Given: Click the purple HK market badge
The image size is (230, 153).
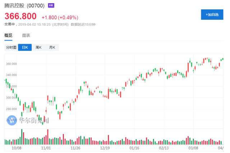Looking at the screenshot, I should coord(51,5).
